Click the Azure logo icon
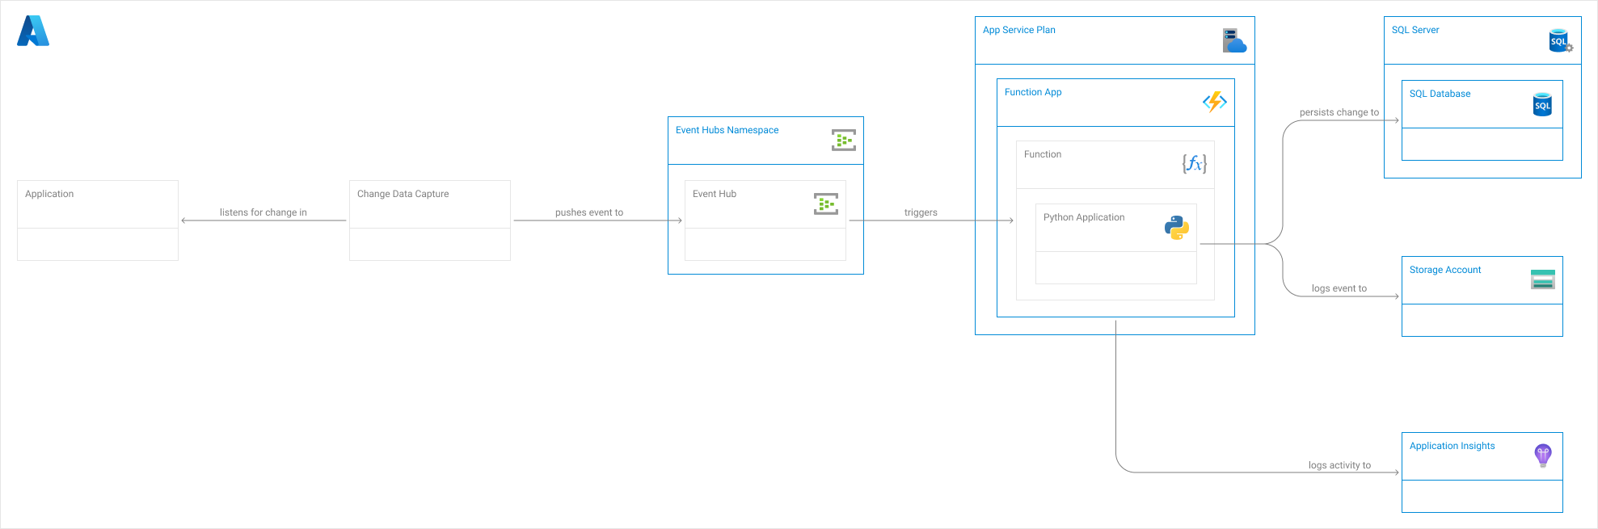This screenshot has height=529, width=1598. tap(33, 31)
